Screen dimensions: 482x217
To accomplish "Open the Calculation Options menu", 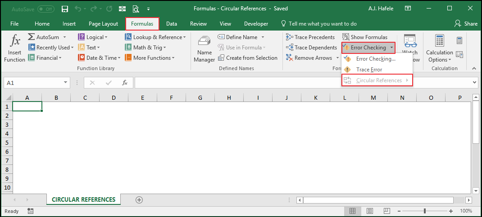I will click(x=439, y=49).
